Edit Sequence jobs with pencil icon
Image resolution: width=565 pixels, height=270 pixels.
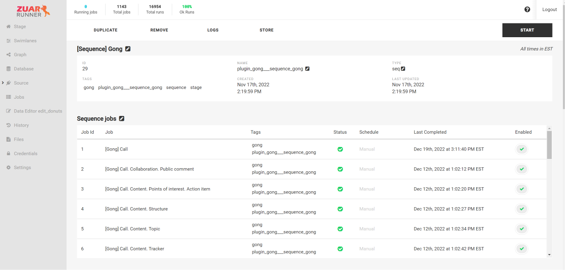click(x=122, y=119)
